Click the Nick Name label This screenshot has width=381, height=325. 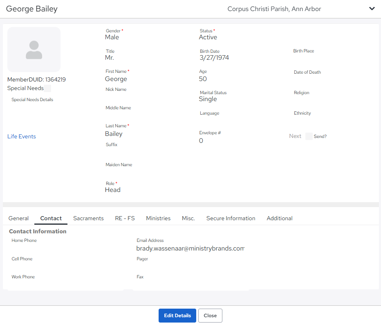[x=116, y=89]
